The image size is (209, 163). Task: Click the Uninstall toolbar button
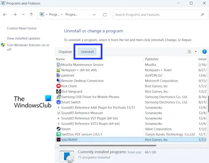(87, 52)
